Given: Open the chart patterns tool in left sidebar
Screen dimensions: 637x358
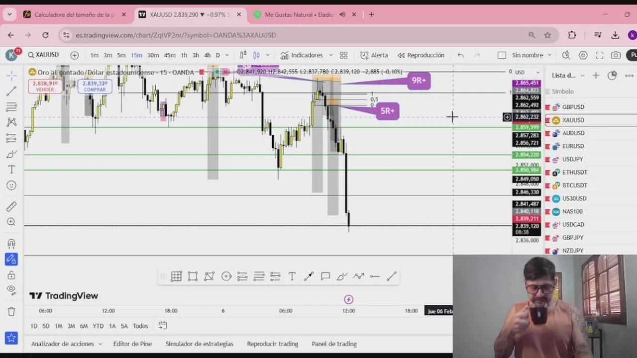Looking at the screenshot, I should (11, 122).
